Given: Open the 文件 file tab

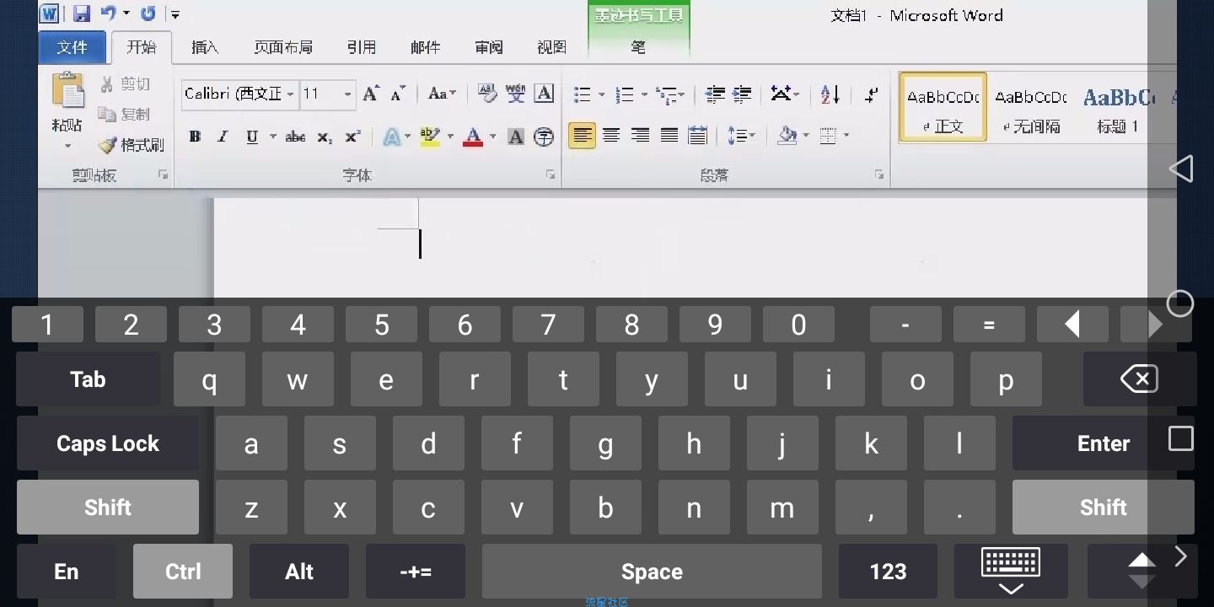Looking at the screenshot, I should (x=73, y=48).
